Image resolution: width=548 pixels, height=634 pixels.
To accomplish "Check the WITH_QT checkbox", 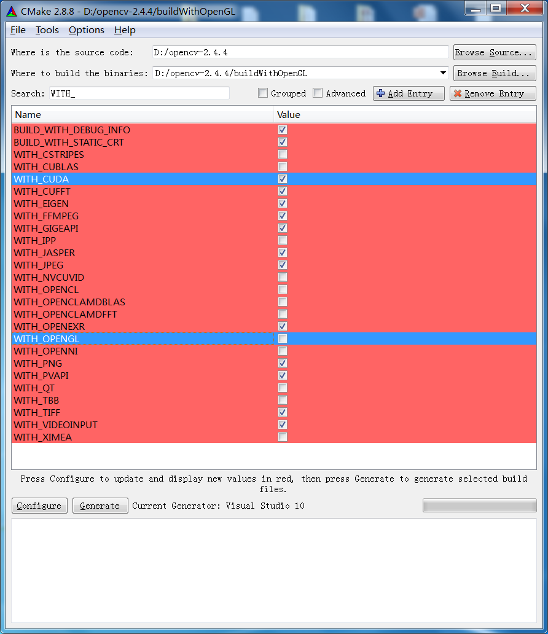I will [x=283, y=388].
